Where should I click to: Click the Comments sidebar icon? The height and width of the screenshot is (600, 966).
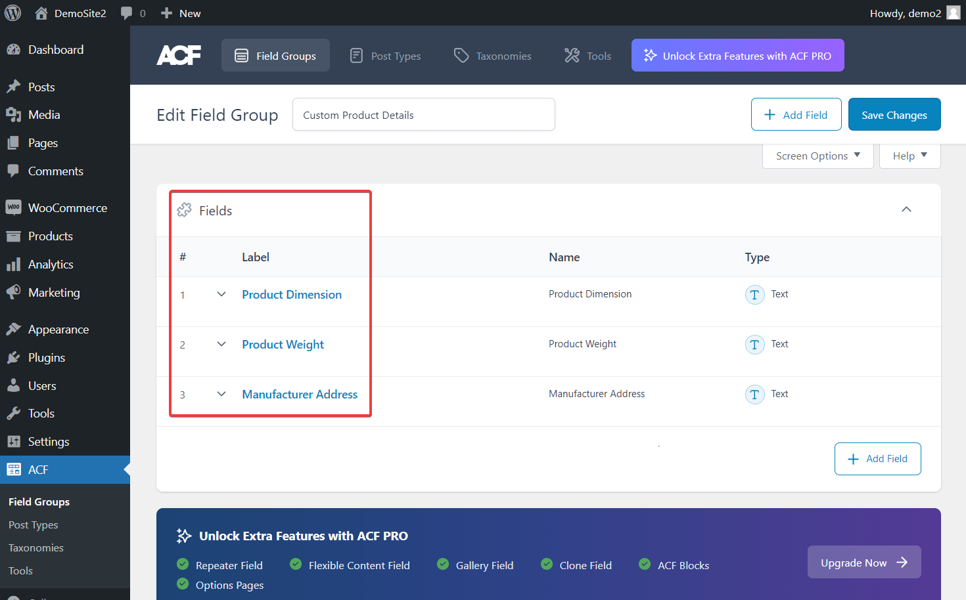(13, 171)
